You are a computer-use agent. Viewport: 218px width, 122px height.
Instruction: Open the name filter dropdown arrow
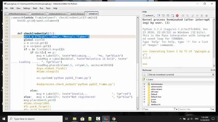[176, 109]
